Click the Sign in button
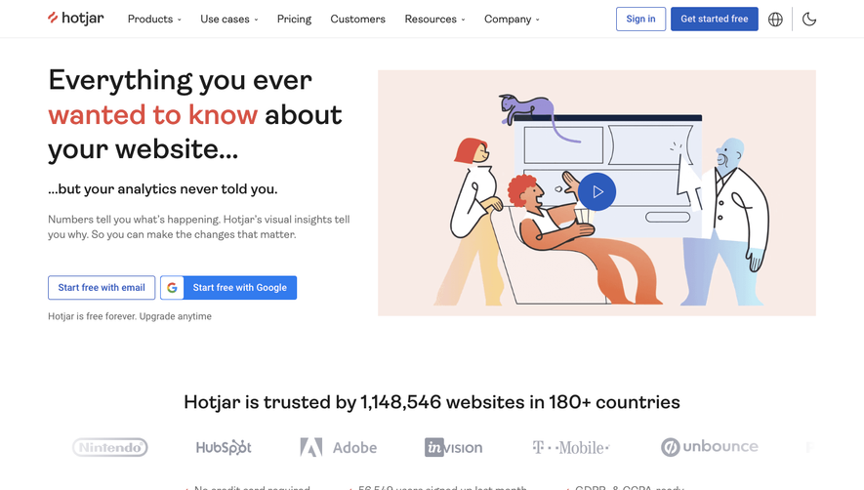 pos(640,19)
